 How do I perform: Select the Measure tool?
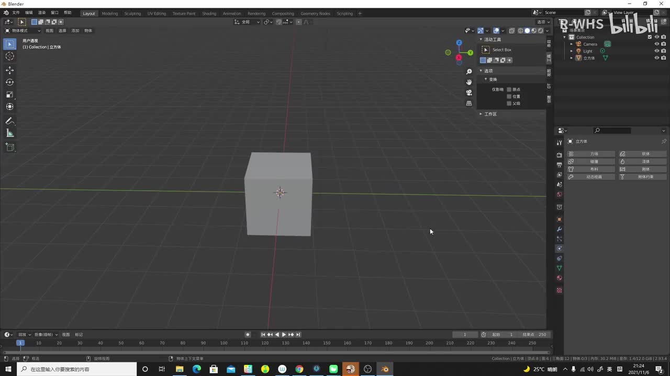click(x=9, y=133)
